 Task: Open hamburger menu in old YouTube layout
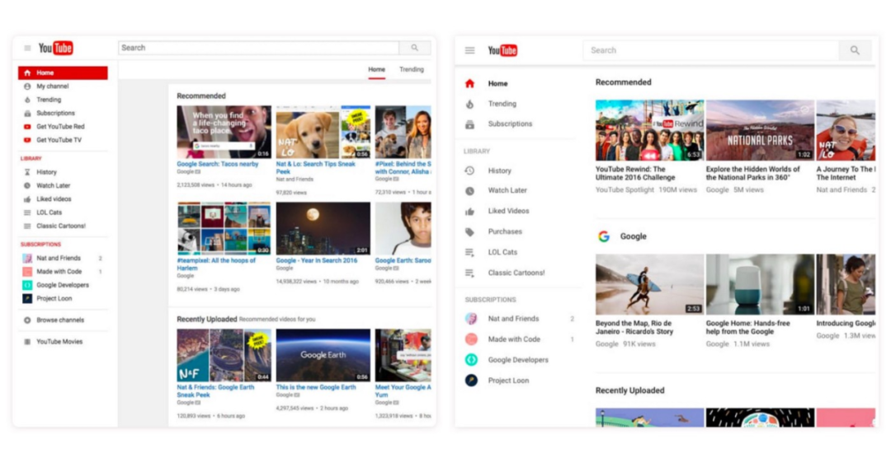(27, 49)
